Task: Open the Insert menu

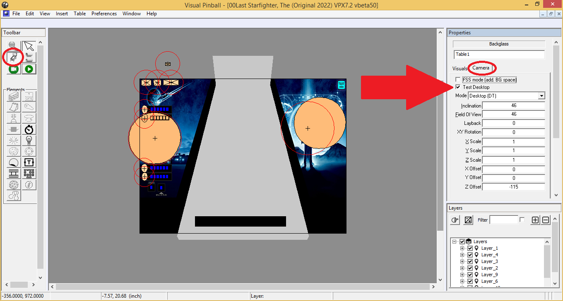Action: (x=62, y=14)
